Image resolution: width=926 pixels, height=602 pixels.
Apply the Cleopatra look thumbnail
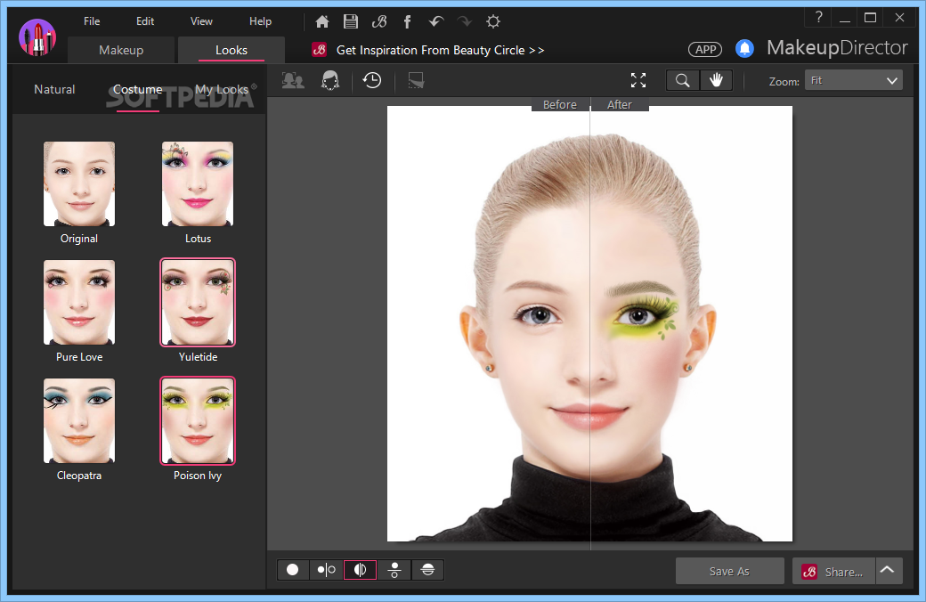79,421
